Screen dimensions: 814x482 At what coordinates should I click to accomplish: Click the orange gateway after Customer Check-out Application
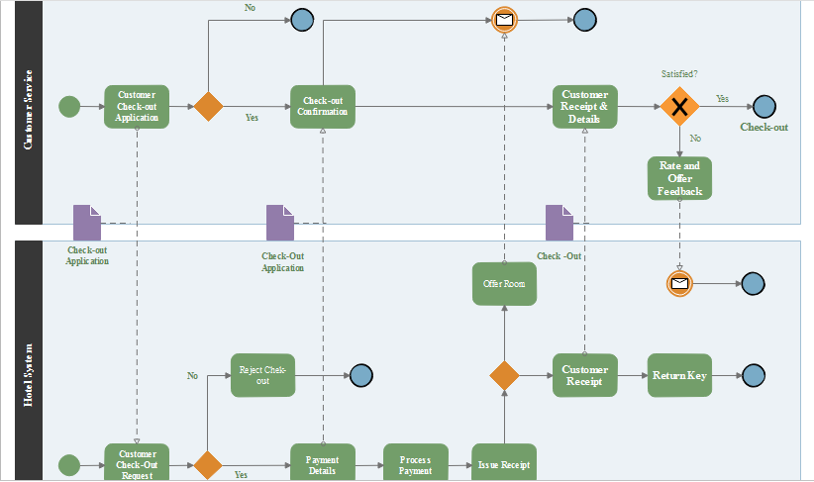[x=207, y=106]
